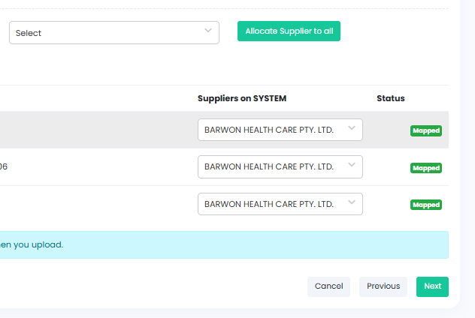475x318 pixels.
Task: Proceed by clicking the Next button
Action: point(432,286)
